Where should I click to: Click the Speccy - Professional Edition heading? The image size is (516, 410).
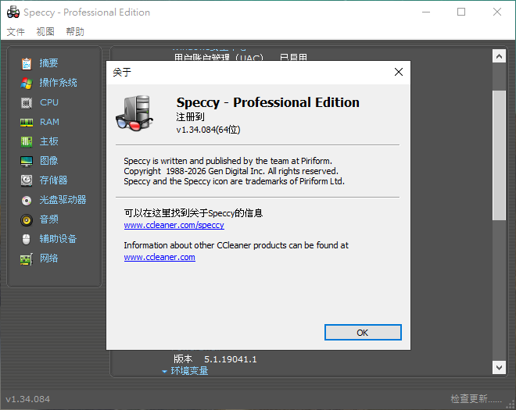coord(268,102)
